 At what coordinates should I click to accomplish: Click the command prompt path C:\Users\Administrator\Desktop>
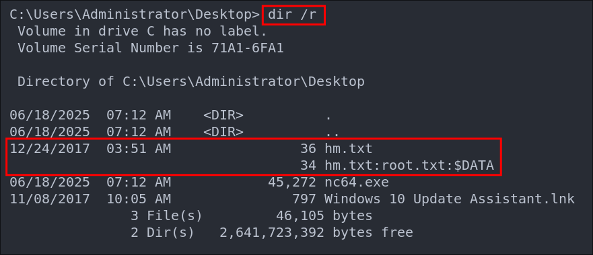[135, 15]
